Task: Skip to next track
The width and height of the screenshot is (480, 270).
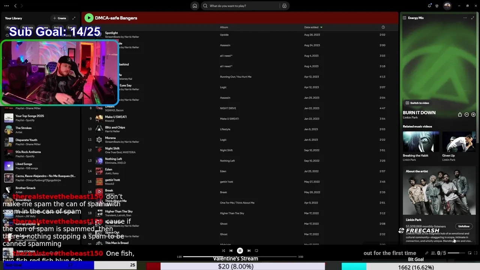Action: (x=249, y=250)
